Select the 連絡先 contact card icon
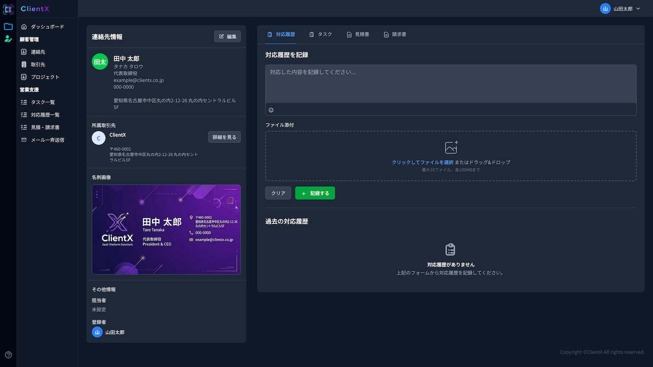653x367 pixels. click(23, 52)
